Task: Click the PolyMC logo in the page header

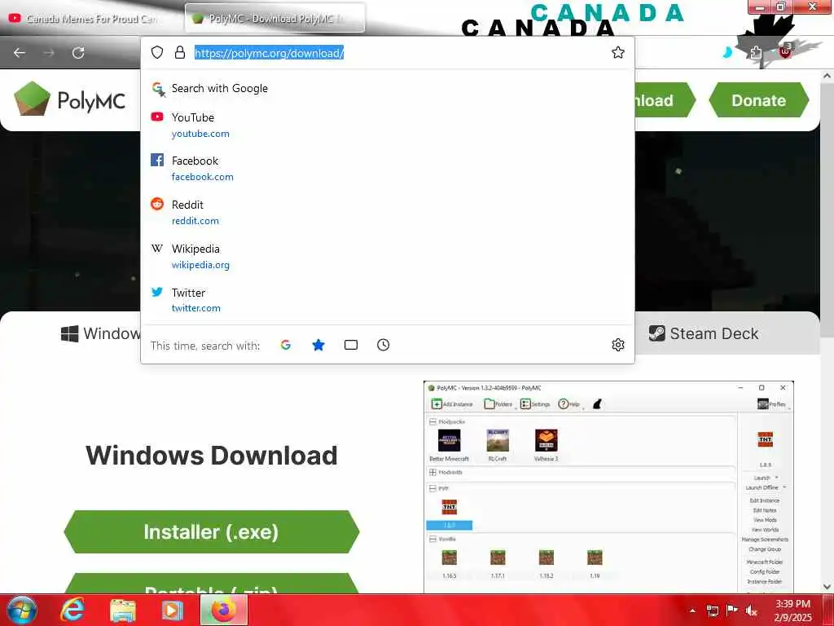Action: coord(70,99)
